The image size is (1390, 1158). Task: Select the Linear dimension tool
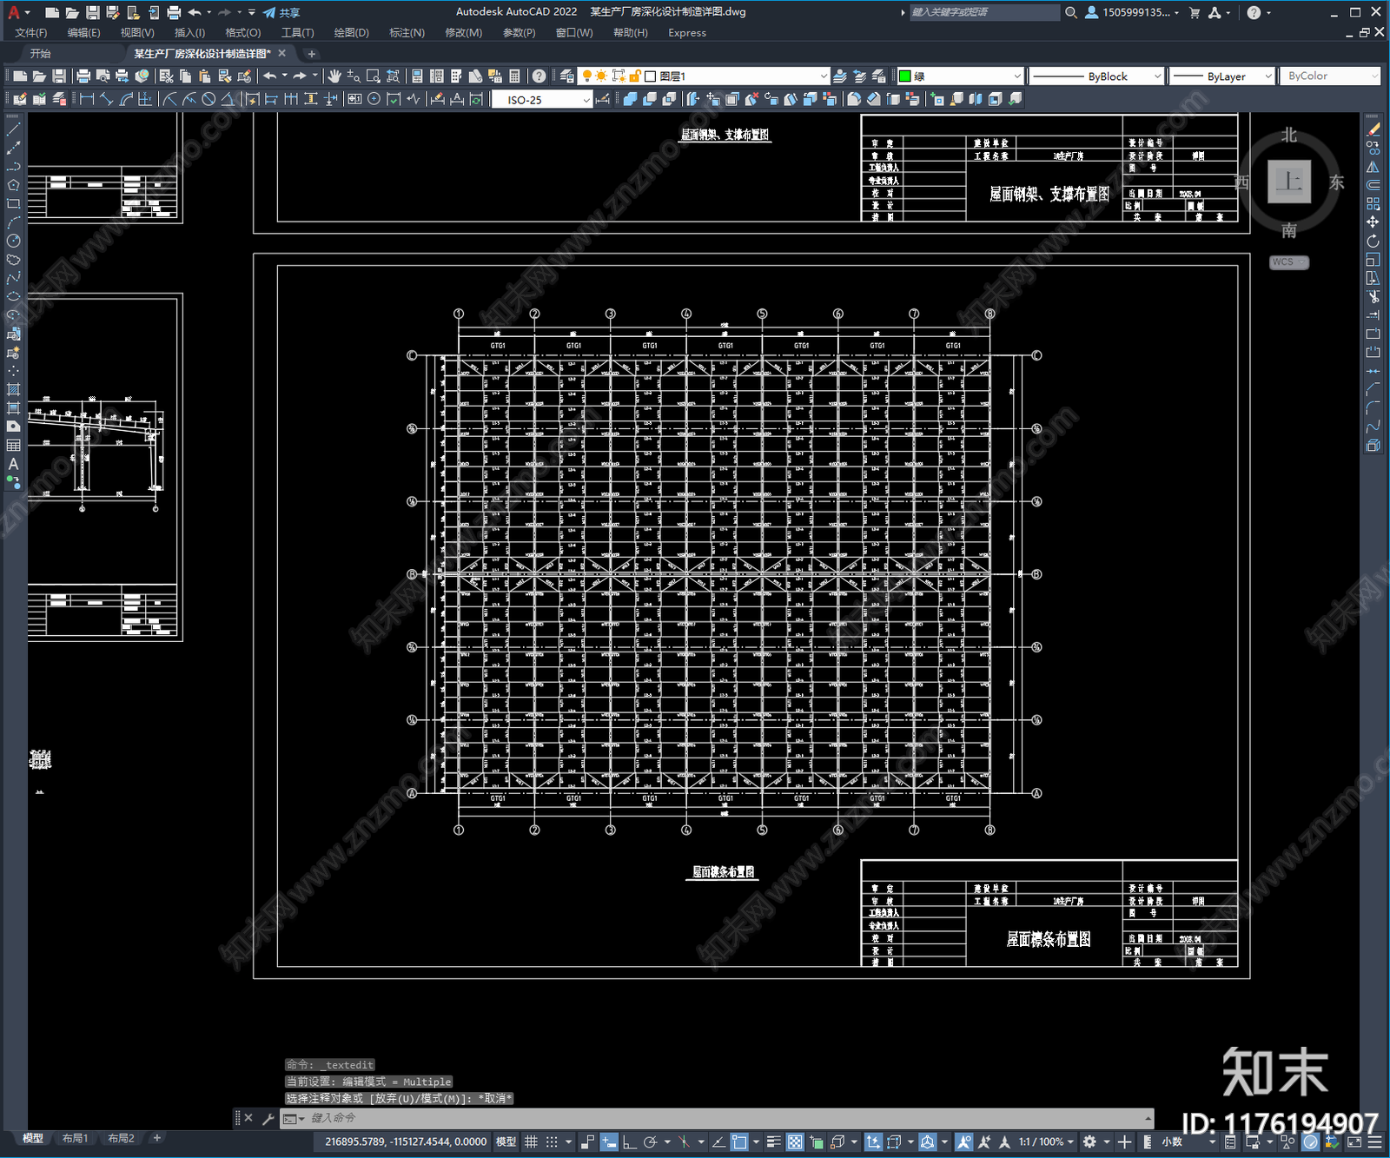pos(87,99)
